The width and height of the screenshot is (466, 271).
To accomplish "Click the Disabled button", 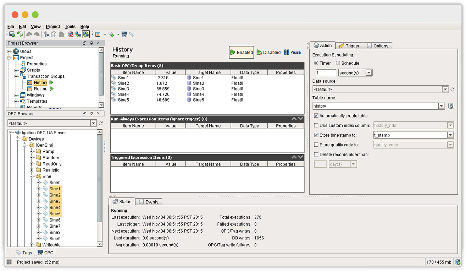I will [x=268, y=52].
